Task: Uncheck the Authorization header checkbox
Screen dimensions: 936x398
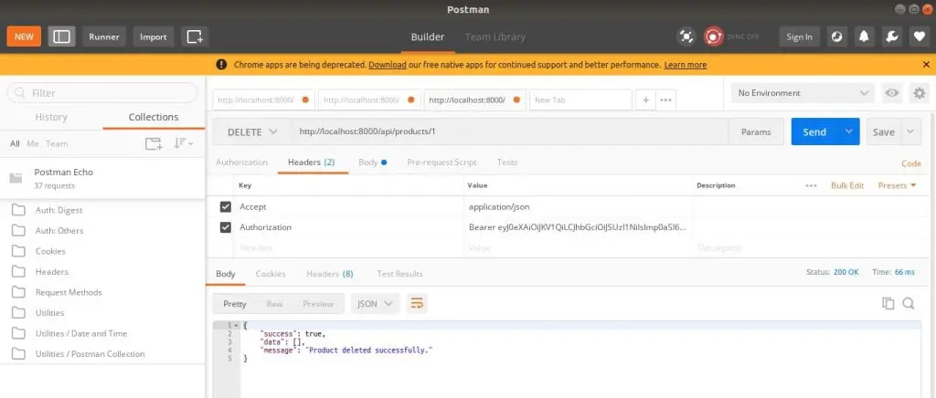Action: point(226,227)
